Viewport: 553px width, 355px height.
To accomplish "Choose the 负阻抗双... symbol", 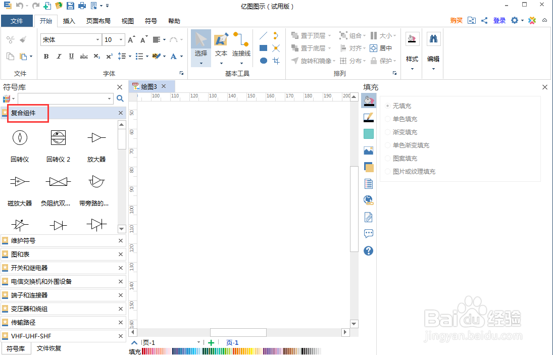I will click(58, 182).
